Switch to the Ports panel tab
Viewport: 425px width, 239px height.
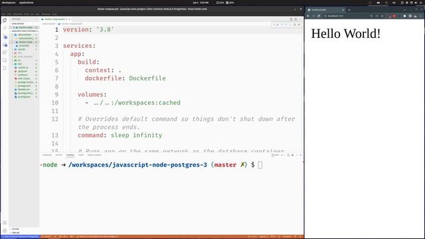(x=81, y=155)
